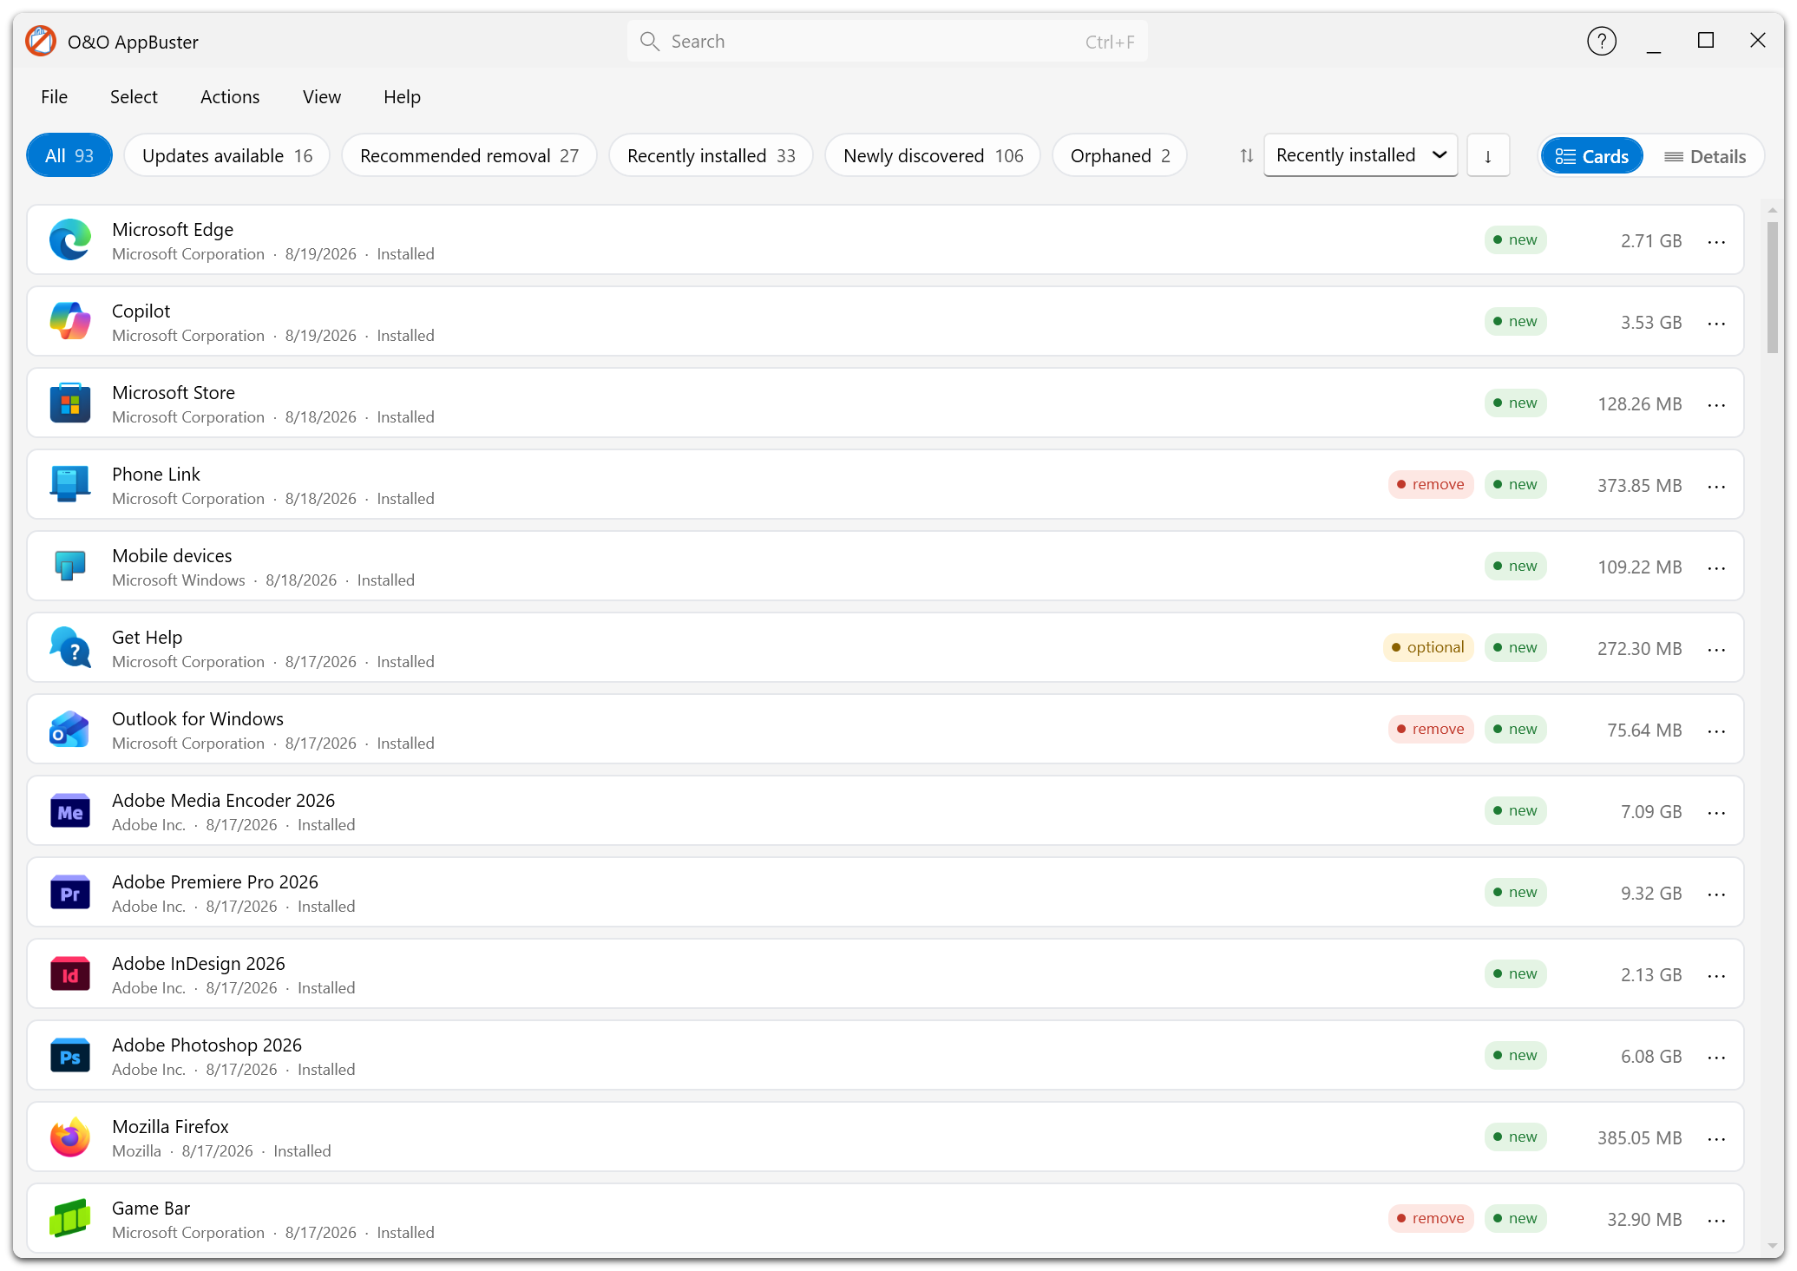This screenshot has width=1797, height=1271.
Task: Click the search magnifier icon
Action: coord(649,41)
